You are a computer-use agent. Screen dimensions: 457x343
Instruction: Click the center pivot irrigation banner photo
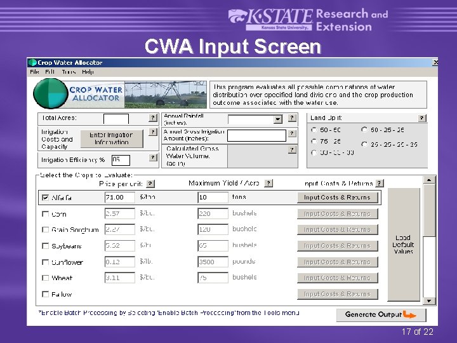tap(166, 95)
